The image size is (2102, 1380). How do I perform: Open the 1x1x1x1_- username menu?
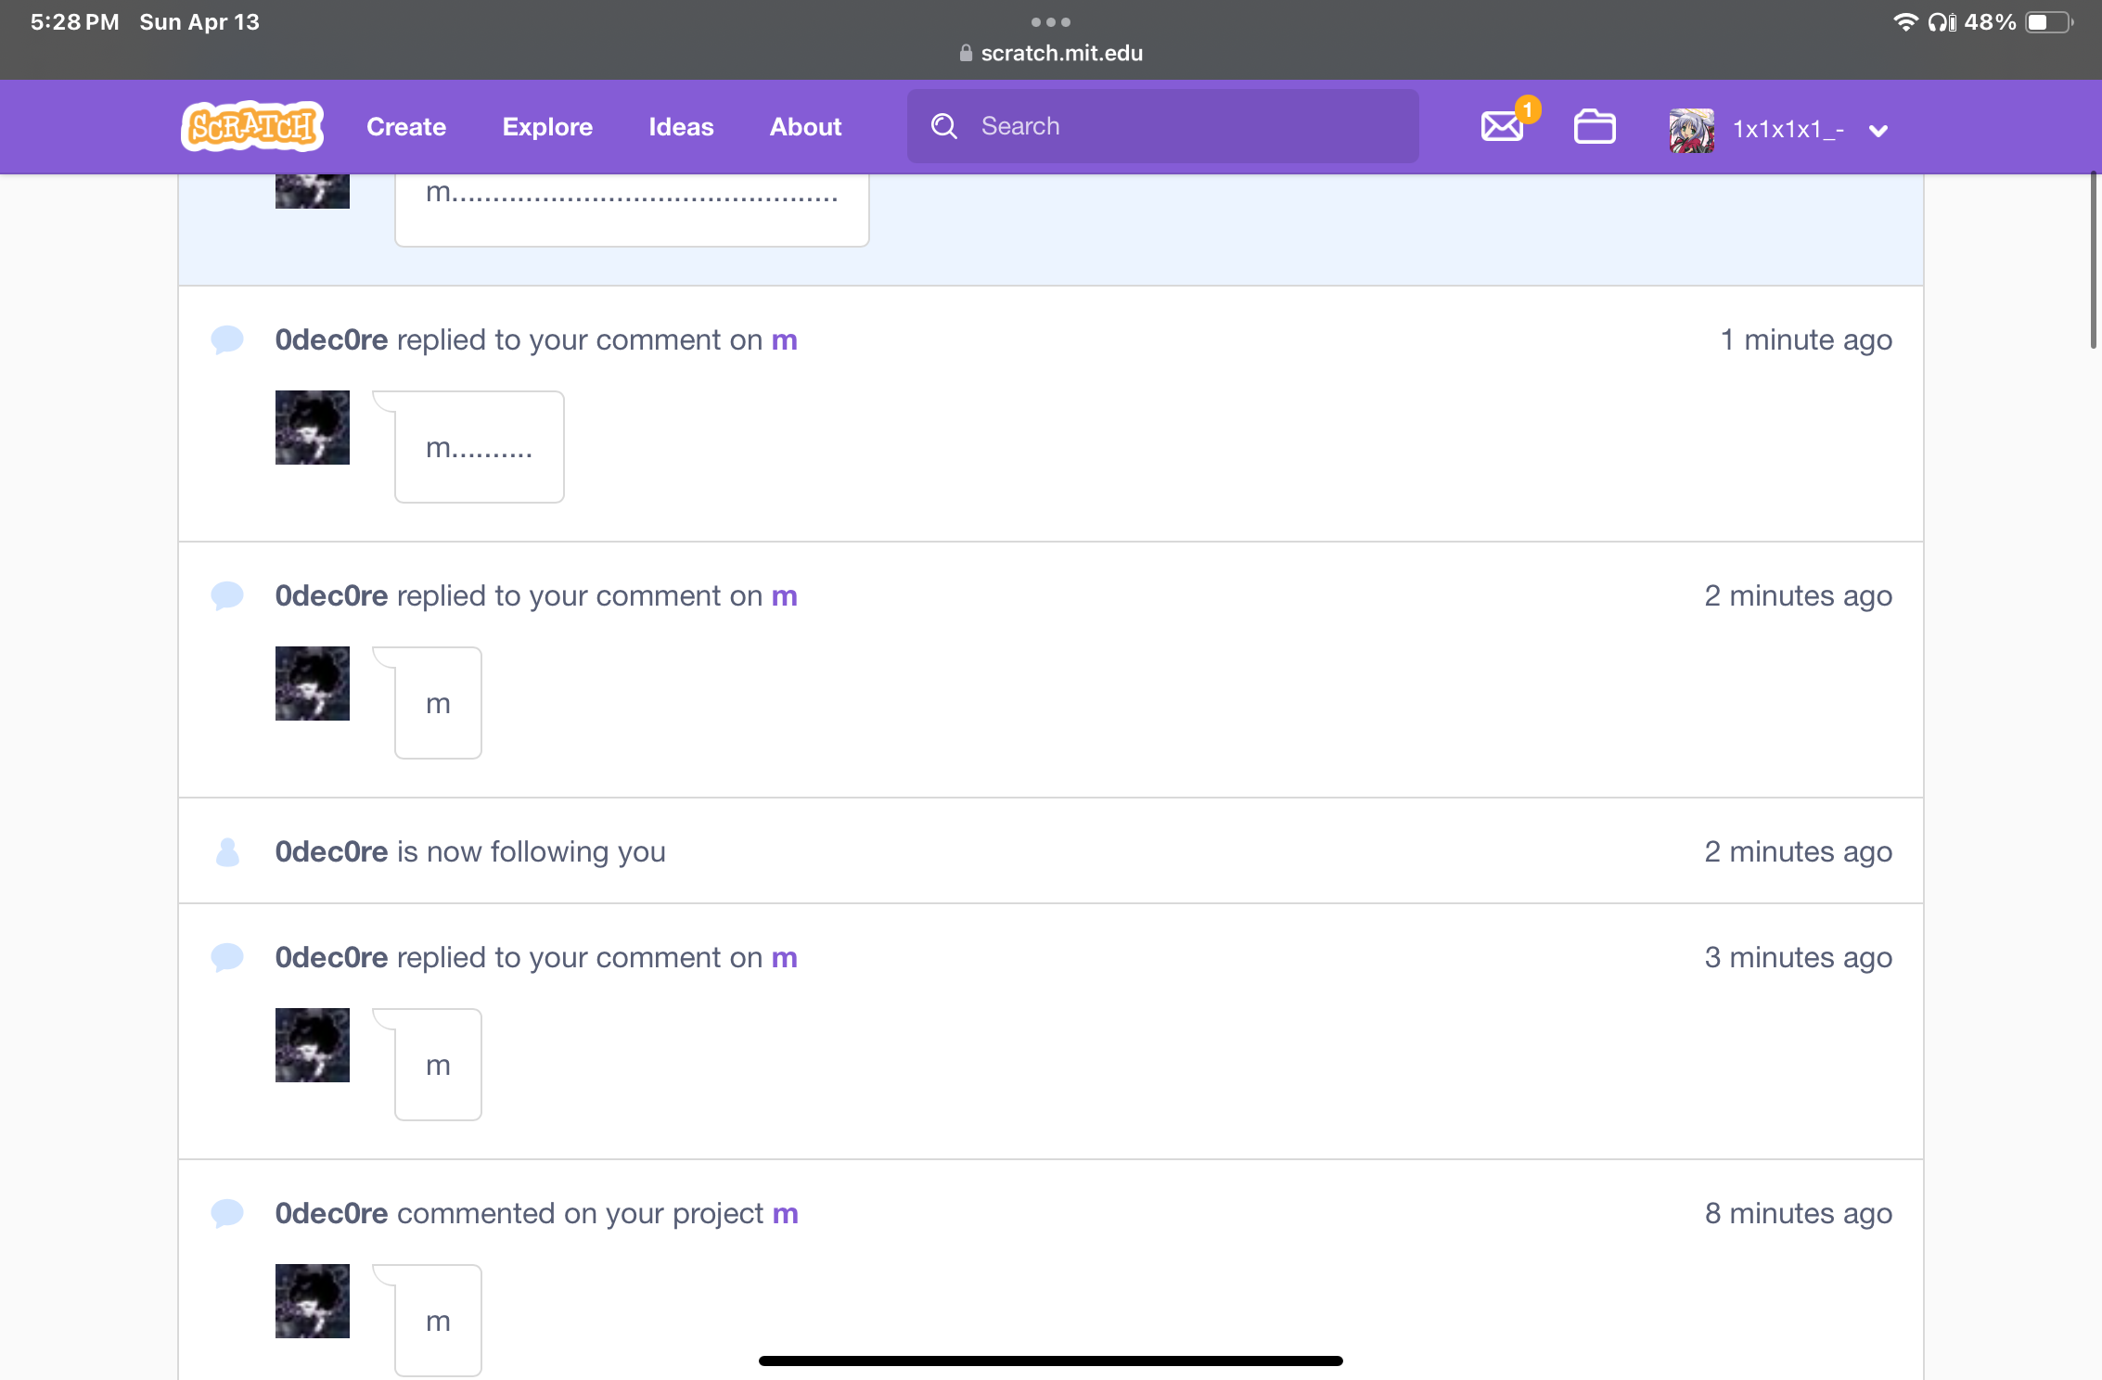click(1788, 130)
